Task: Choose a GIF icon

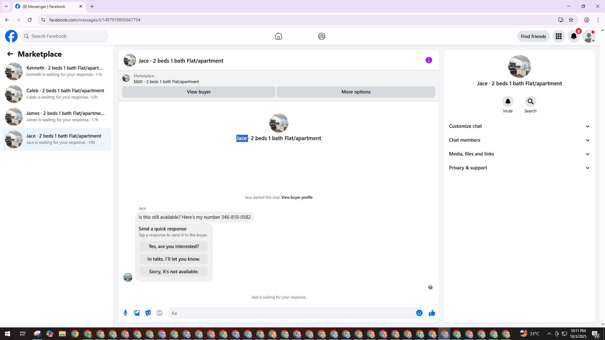Action: [x=159, y=313]
